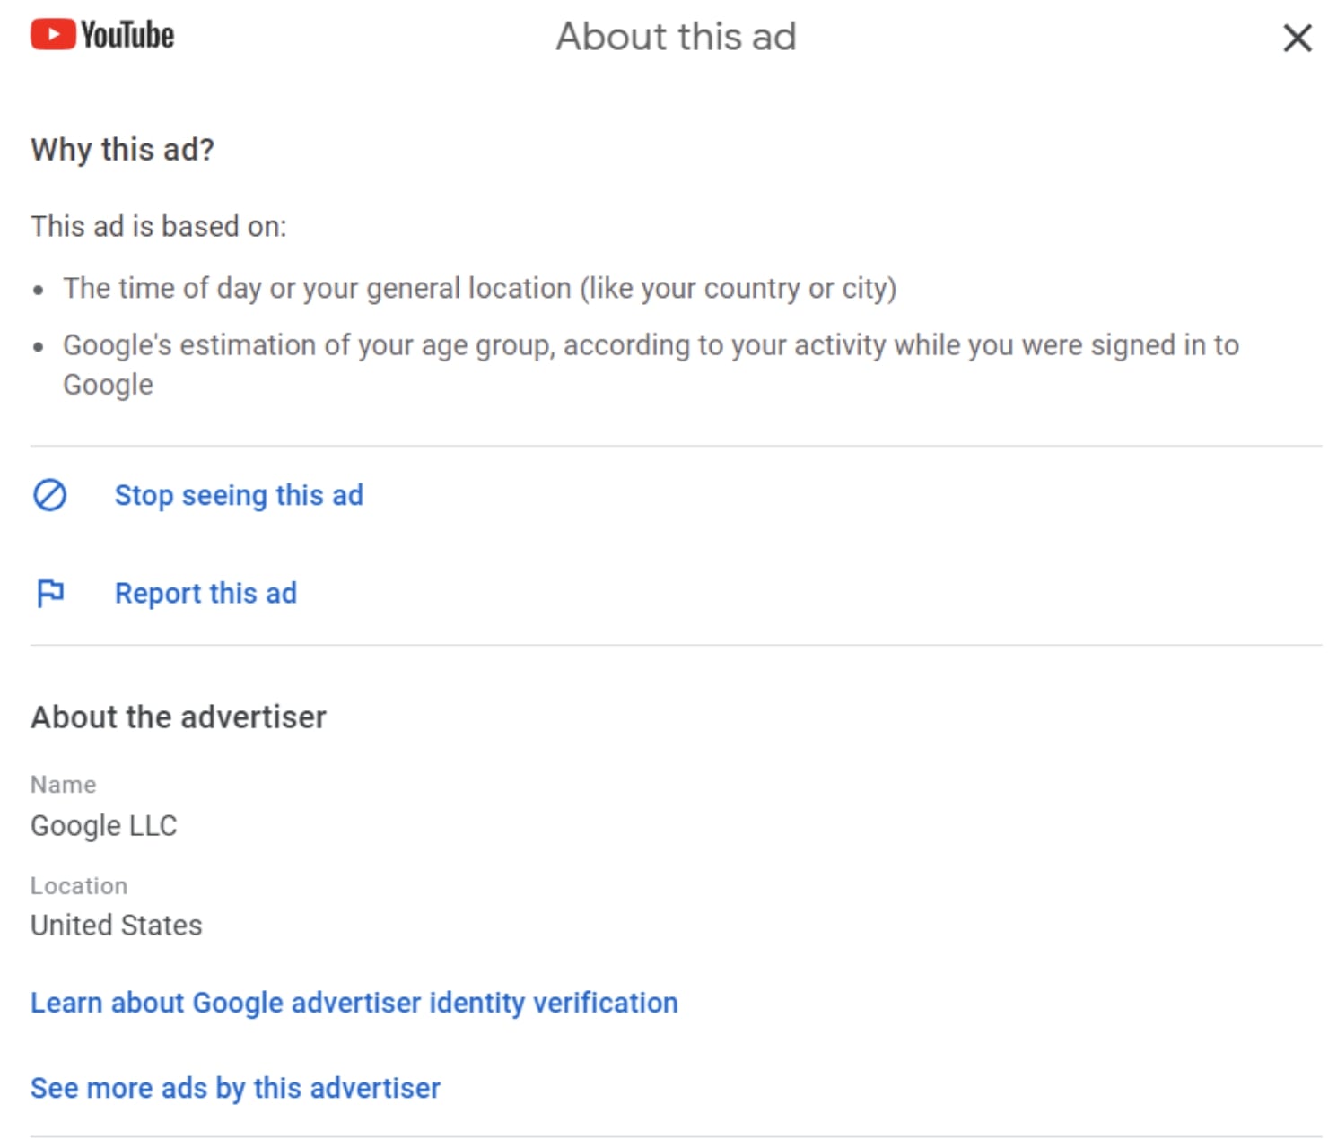Click the blocked circle icon

click(x=50, y=495)
